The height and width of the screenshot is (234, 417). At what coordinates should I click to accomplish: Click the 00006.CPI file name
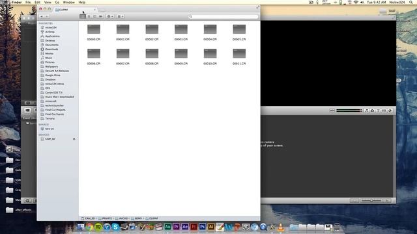click(94, 64)
